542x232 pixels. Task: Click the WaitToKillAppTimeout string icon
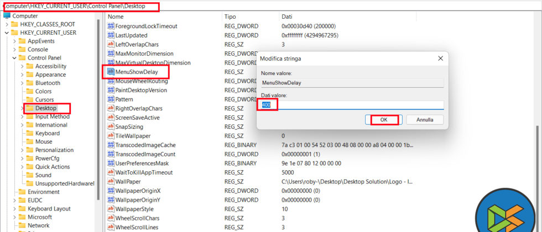click(x=111, y=172)
